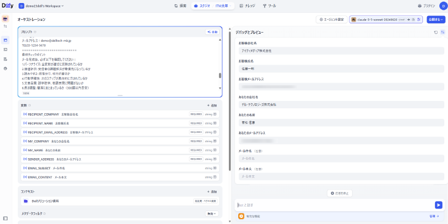
Task: Send the chat message with blue arrow
Action: 439,205
